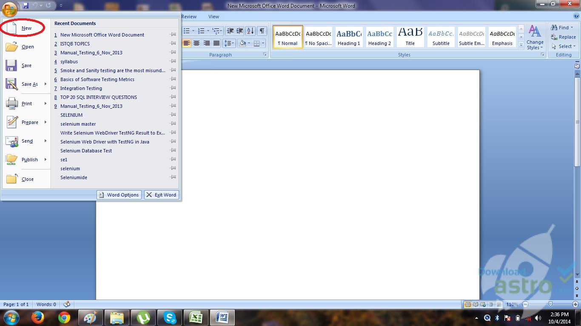Click the Sort icon in Paragraph group
Image resolution: width=581 pixels, height=326 pixels.
coord(251,31)
